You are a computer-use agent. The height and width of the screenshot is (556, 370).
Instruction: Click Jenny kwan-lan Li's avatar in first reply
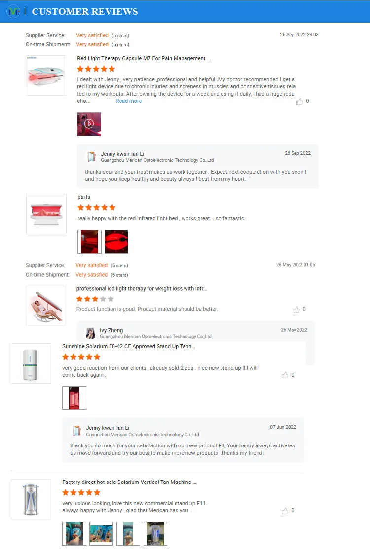coord(92,157)
